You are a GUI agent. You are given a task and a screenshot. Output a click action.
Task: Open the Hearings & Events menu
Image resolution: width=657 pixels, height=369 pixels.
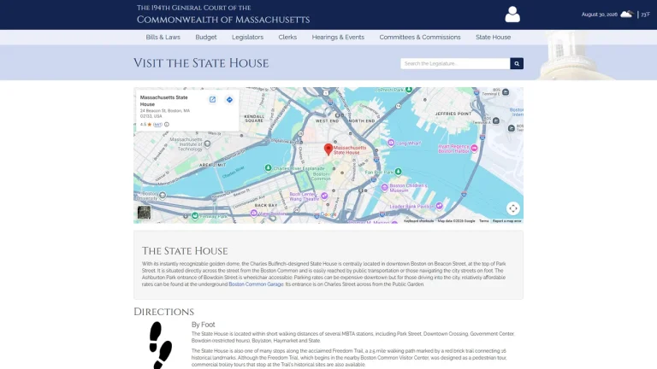pos(338,38)
